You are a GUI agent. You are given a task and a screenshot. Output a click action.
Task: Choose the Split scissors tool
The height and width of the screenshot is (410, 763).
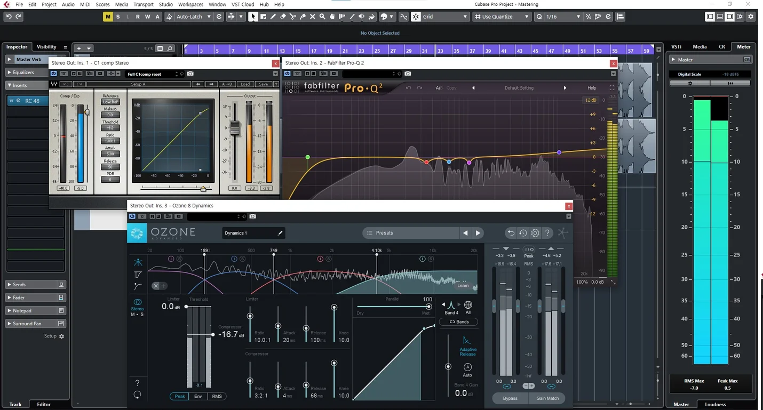point(292,17)
